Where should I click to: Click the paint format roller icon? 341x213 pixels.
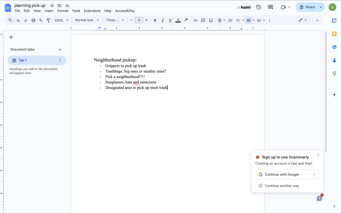(x=48, y=20)
